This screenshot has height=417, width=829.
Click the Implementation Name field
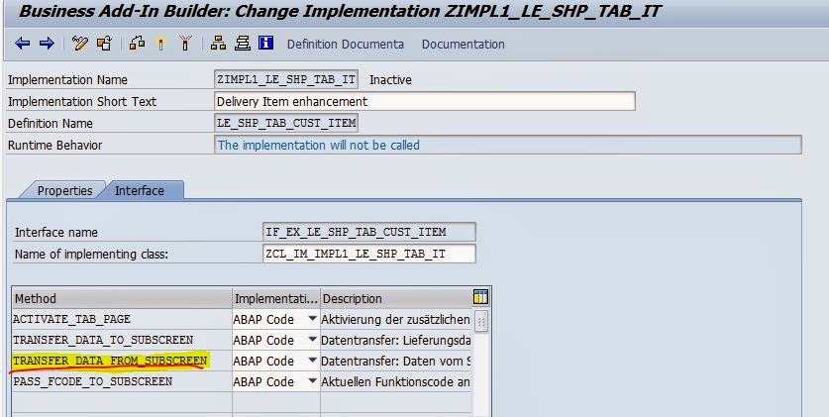coord(286,80)
